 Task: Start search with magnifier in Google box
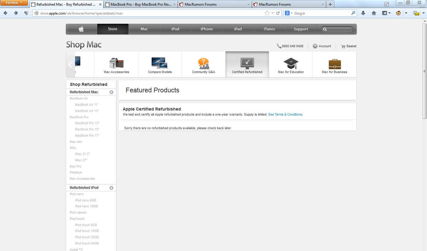tap(353, 13)
